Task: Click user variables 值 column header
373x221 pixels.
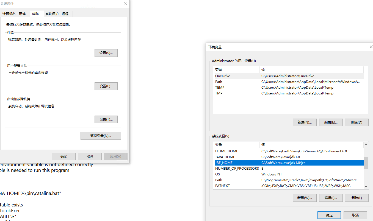Action: pos(311,70)
